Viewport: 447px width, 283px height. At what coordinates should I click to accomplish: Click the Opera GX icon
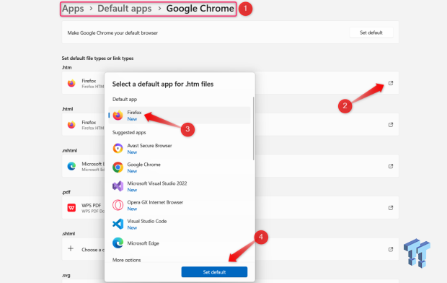click(118, 205)
